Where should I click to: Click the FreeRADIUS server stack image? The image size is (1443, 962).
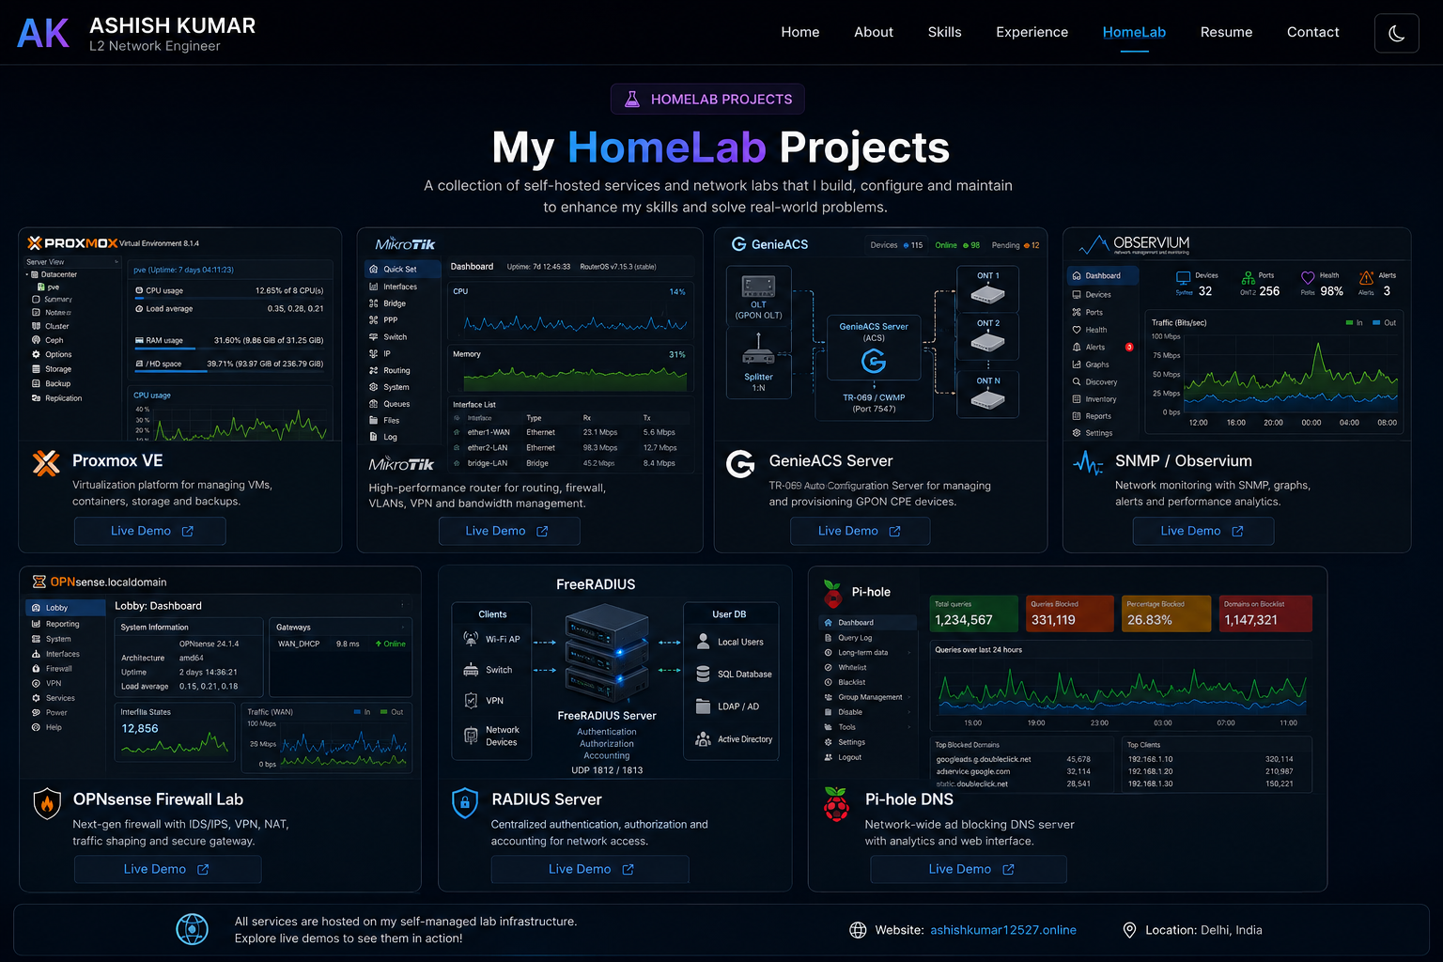pyautogui.click(x=606, y=654)
